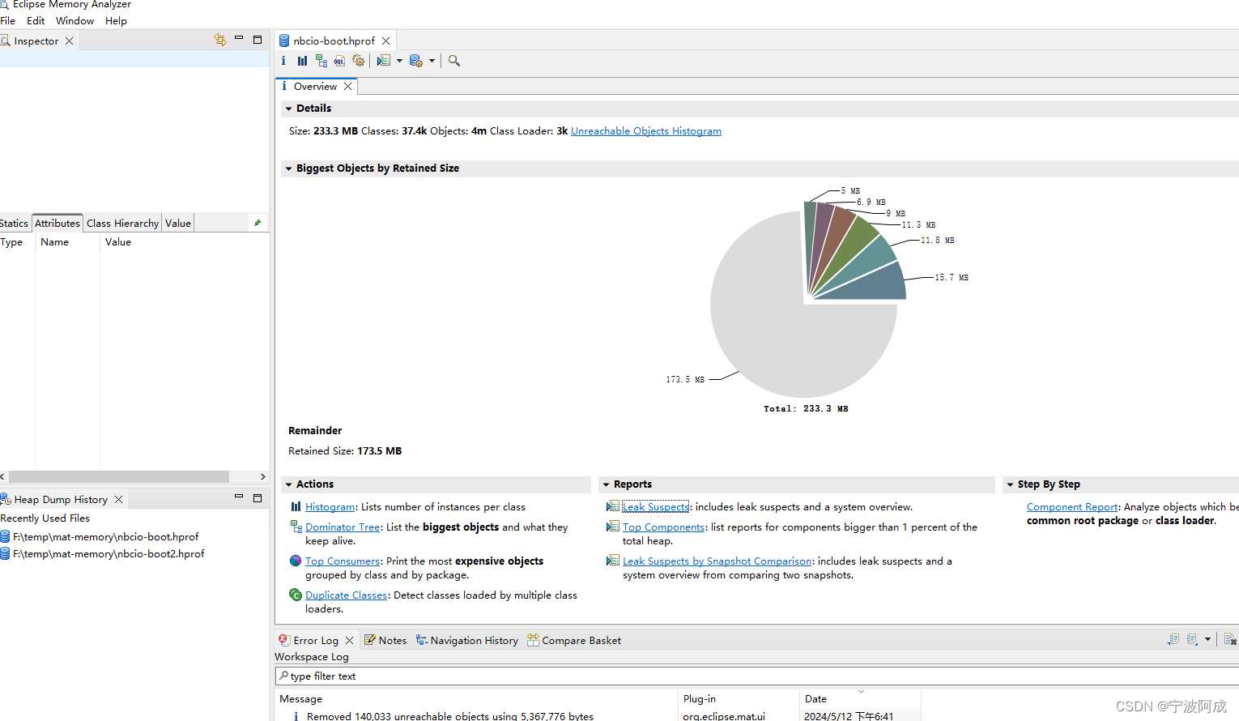The image size is (1239, 721).
Task: Open the Unreachable Objects Histogram link
Action: [x=645, y=130]
